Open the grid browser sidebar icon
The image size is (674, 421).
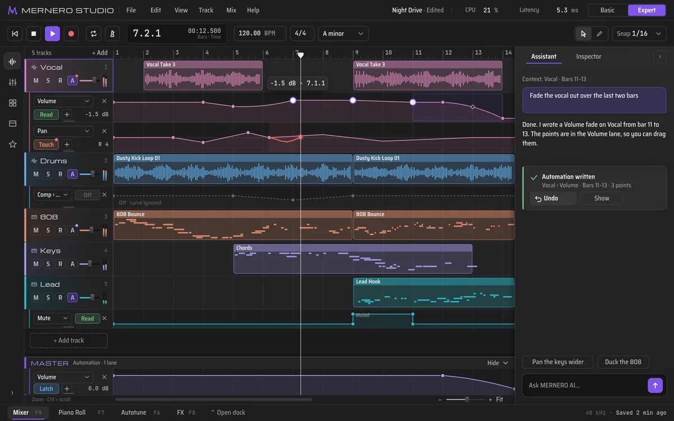coord(12,103)
